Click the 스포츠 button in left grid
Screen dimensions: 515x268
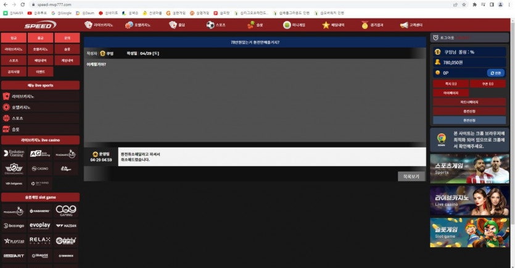[14, 61]
